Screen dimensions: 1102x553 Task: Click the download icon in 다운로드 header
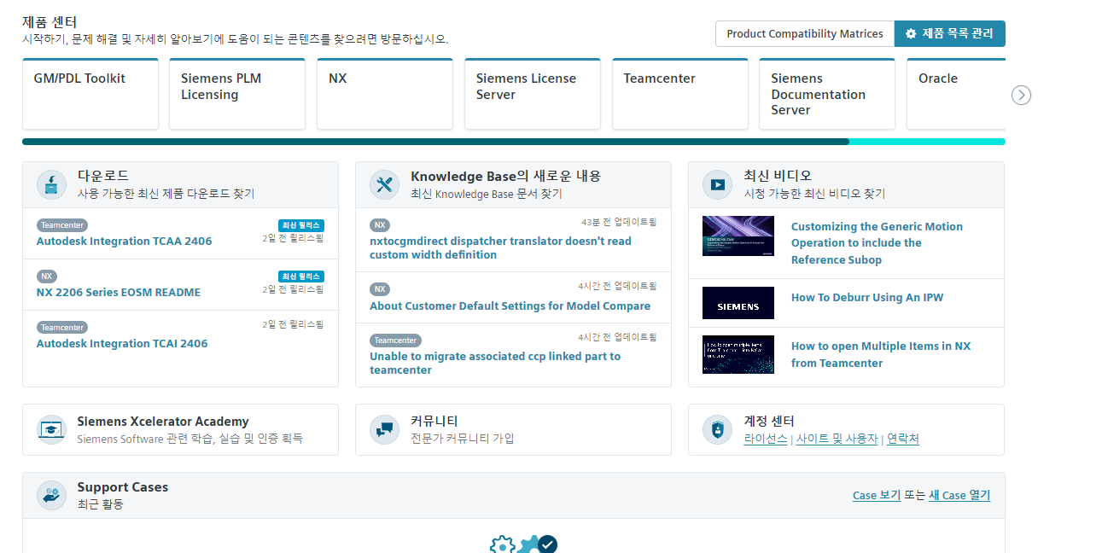tap(51, 184)
